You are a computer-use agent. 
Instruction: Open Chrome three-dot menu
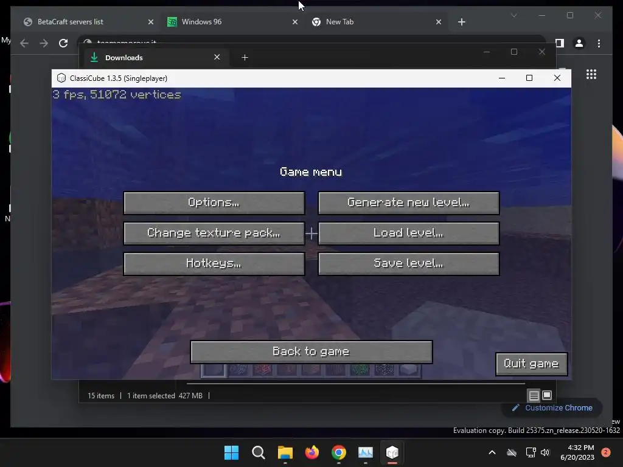[x=599, y=43]
